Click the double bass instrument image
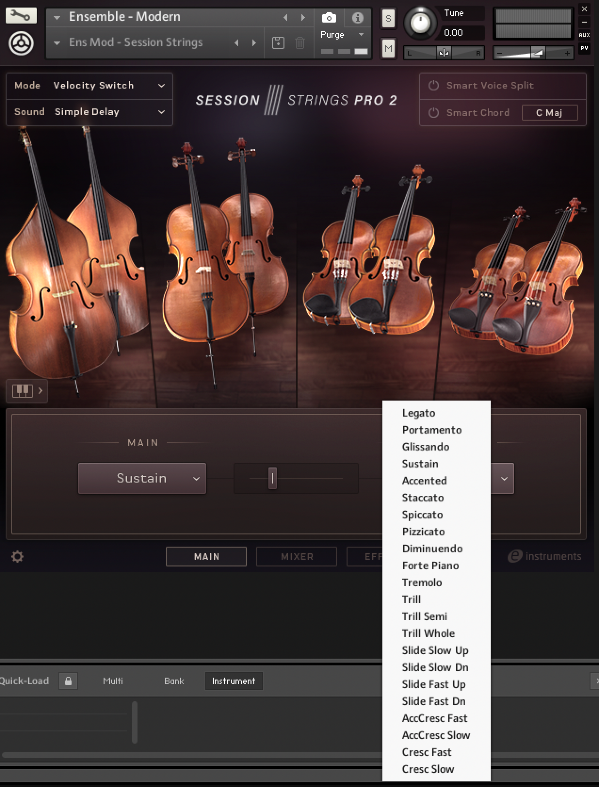Image resolution: width=599 pixels, height=787 pixels. [71, 264]
